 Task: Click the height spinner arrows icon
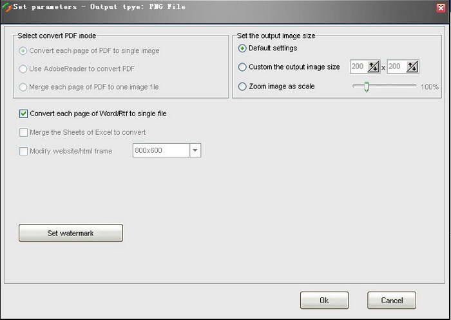click(412, 67)
